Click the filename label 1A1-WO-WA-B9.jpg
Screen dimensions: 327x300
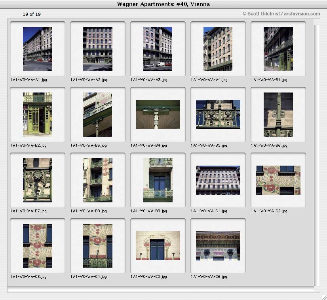(x=149, y=211)
